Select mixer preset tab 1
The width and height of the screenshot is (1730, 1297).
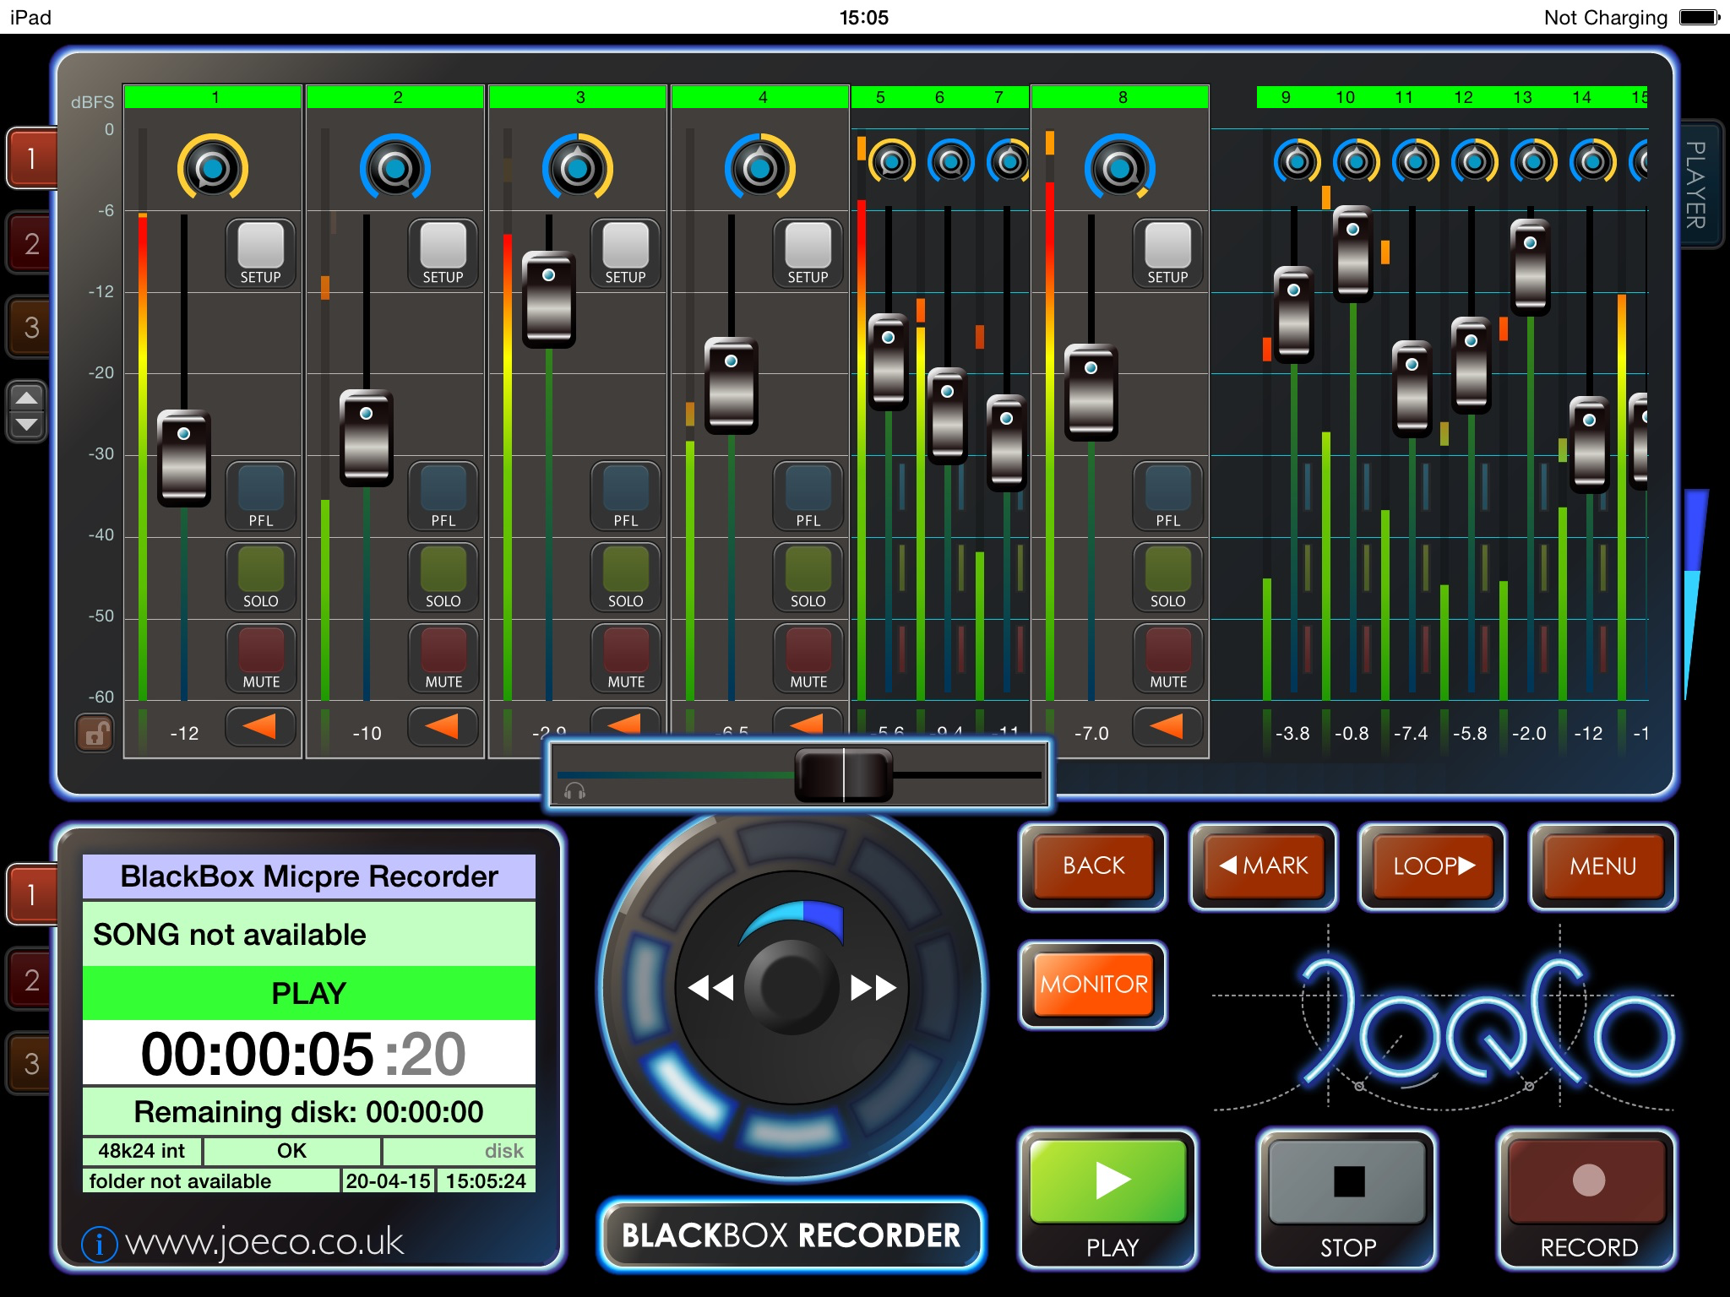[x=31, y=158]
